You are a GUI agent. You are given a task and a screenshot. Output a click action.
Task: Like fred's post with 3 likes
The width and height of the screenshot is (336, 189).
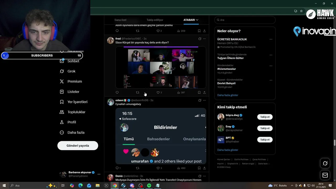click(159, 92)
